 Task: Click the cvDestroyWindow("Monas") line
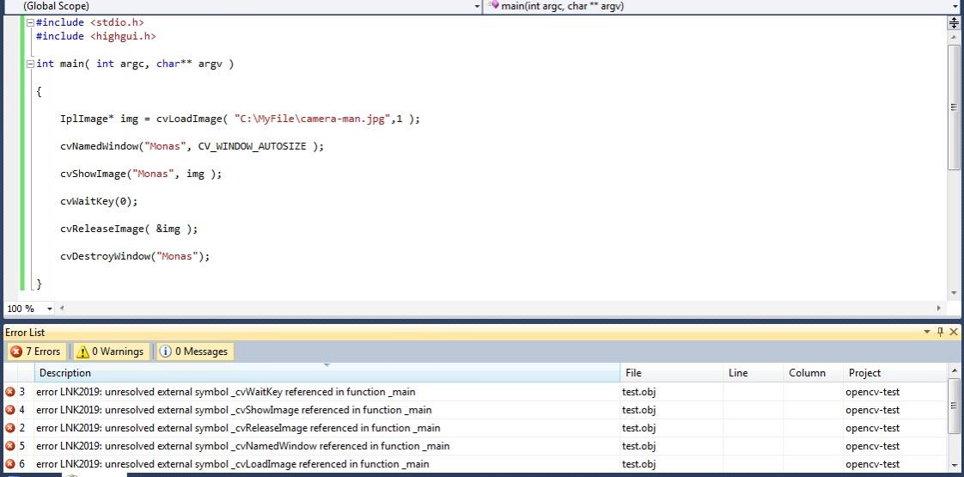tap(135, 256)
